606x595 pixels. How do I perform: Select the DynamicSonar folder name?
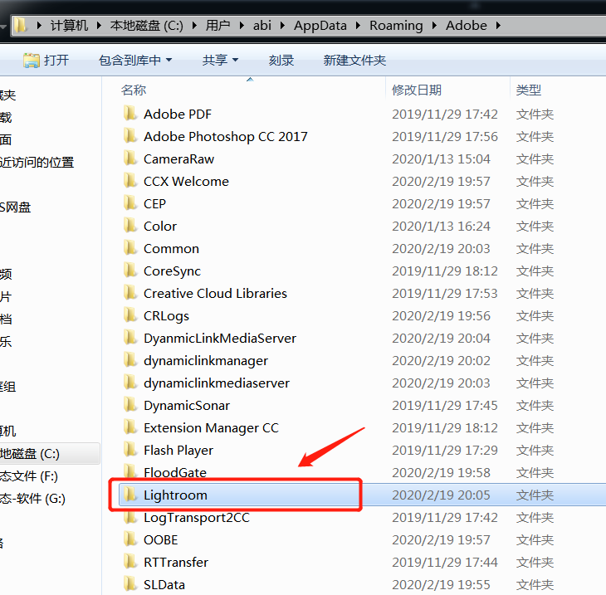187,405
